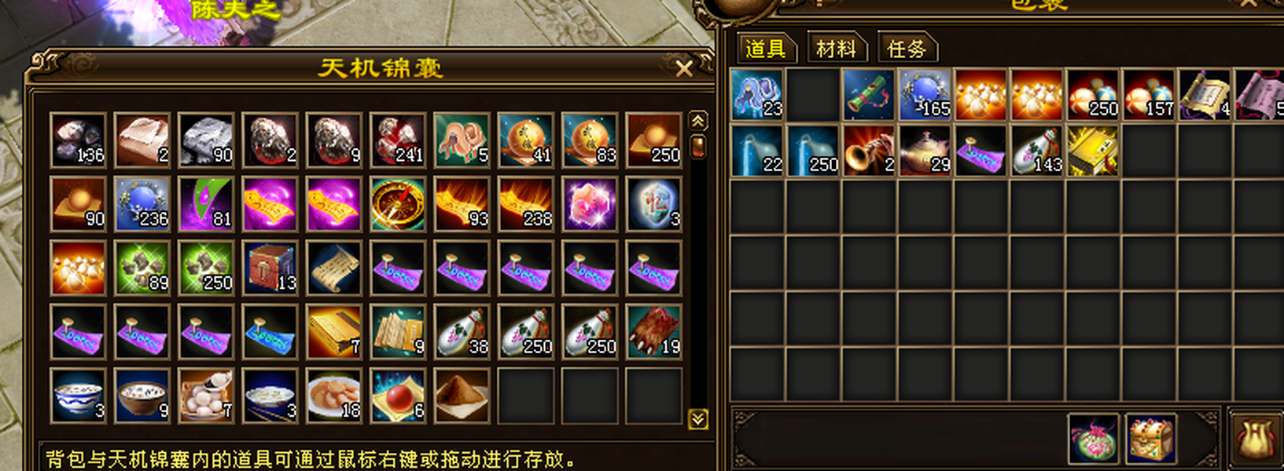Open the green pouch icon below bag
The image size is (1284, 471).
(x=1093, y=439)
